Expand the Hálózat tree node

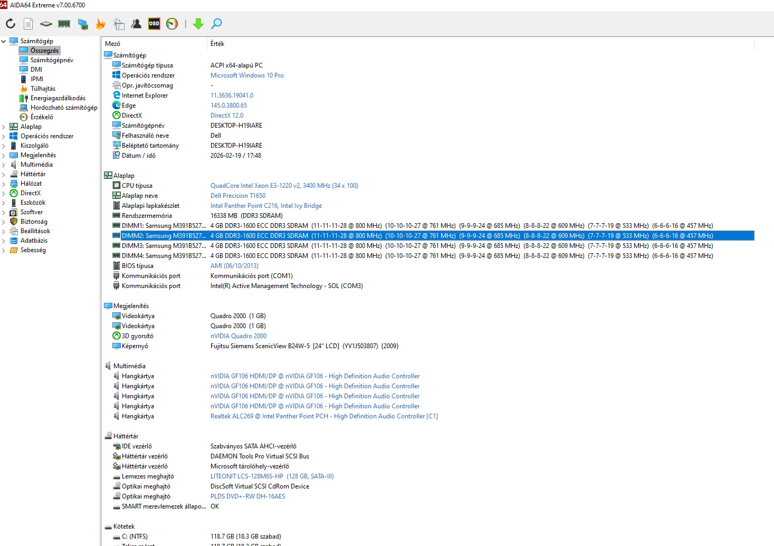tap(4, 184)
